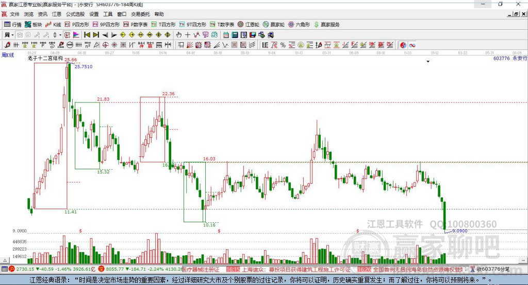Viewport: 528px width, 285px height.
Task: Select the zigzag wave line tool
Action: 225,45
